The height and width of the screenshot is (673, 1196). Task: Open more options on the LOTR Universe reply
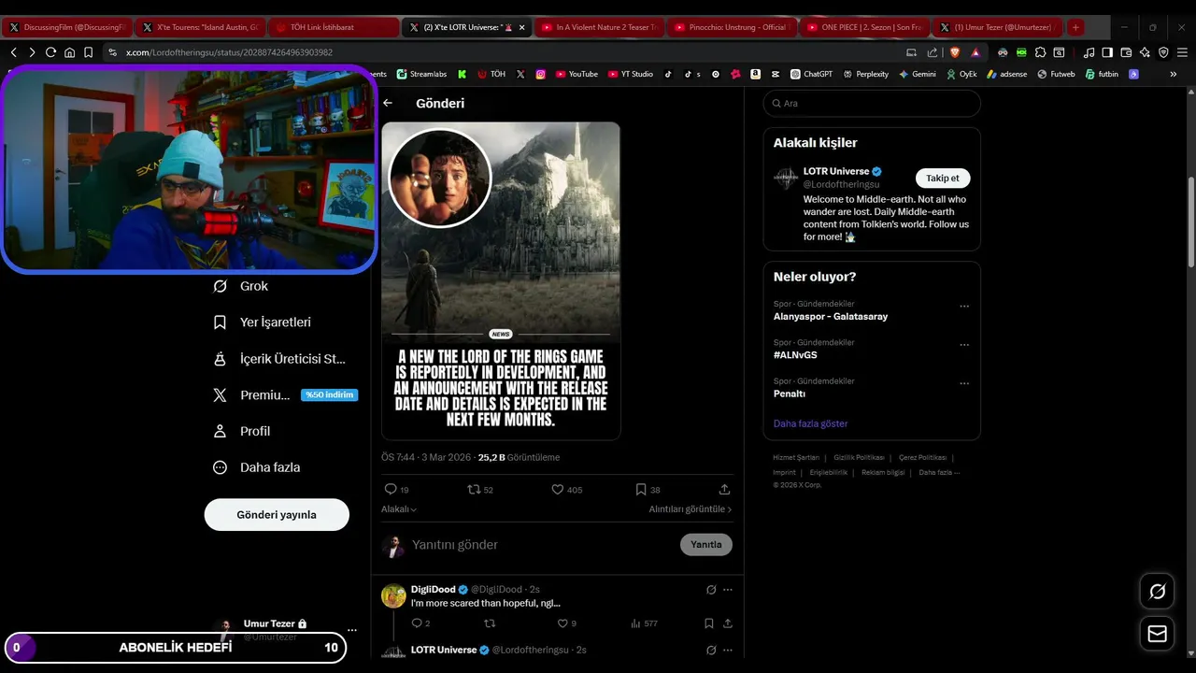click(x=728, y=651)
